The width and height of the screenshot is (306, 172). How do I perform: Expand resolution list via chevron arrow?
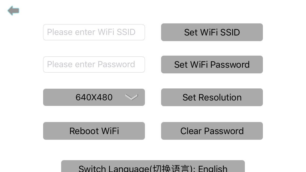pos(131,97)
